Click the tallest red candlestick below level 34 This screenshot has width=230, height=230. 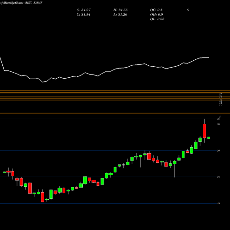click(x=204, y=131)
